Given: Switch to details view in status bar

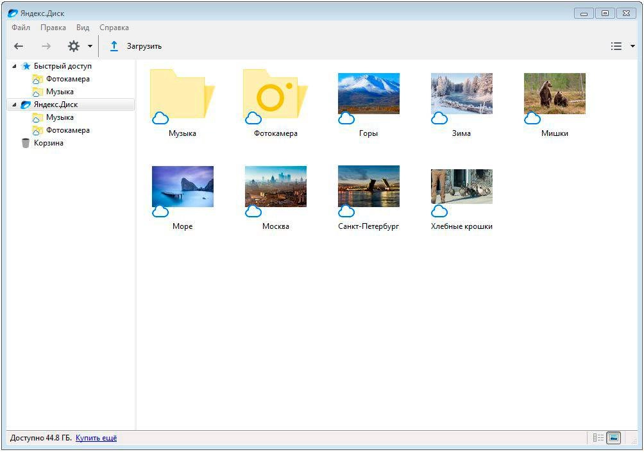Looking at the screenshot, I should pyautogui.click(x=598, y=438).
